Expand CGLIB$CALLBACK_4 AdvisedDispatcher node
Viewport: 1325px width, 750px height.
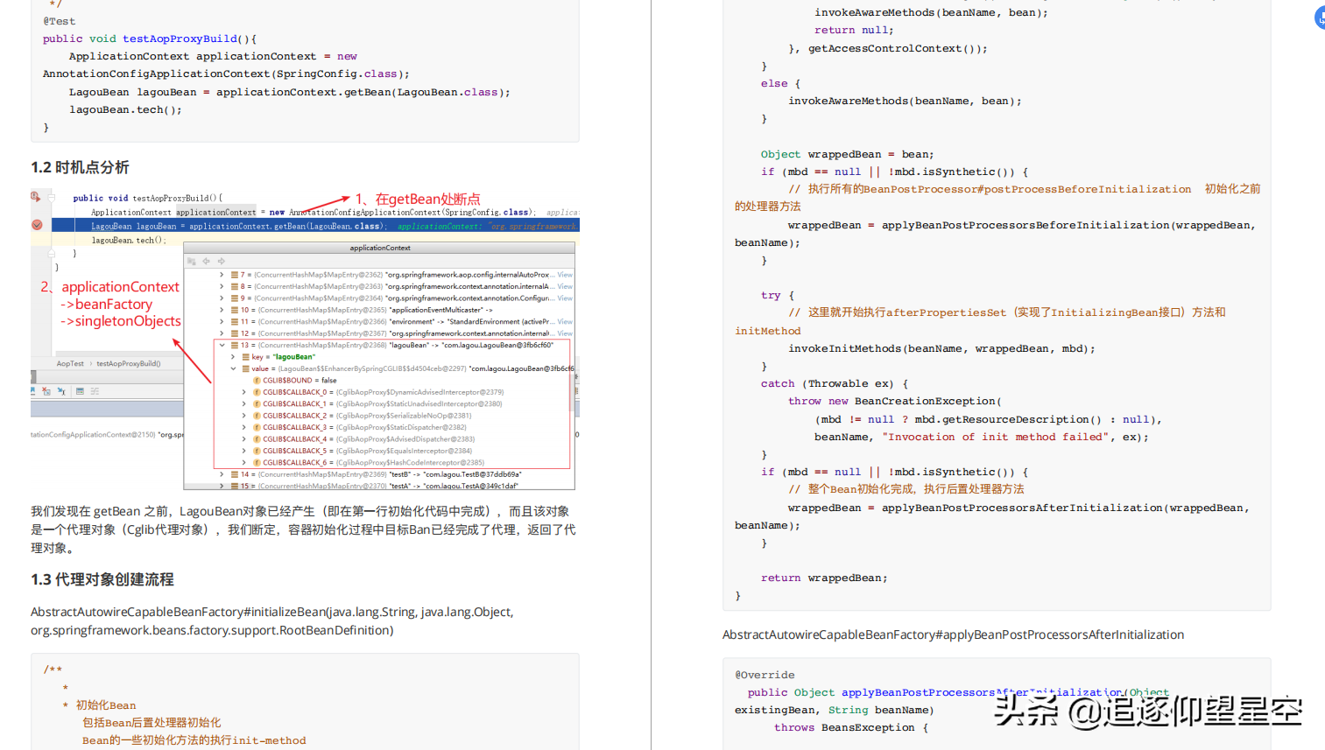point(243,439)
